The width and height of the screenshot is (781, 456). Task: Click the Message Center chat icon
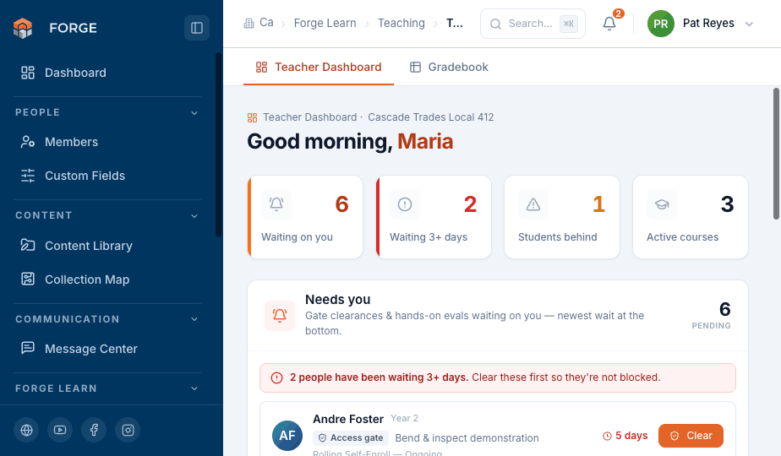[x=28, y=348]
